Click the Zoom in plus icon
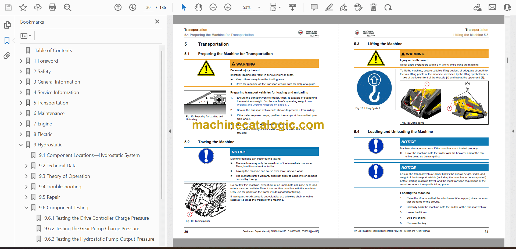The width and height of the screenshot is (516, 249). [228, 7]
